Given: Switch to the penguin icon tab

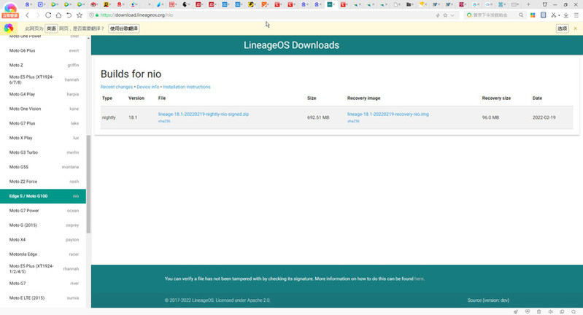Looking at the screenshot, I should pyautogui.click(x=185, y=4).
